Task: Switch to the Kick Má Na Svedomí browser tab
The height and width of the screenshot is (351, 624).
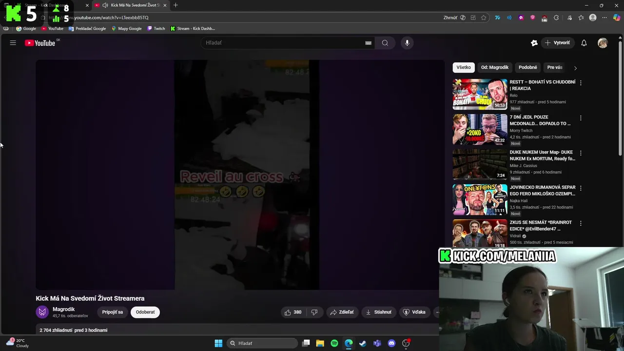Action: click(x=131, y=5)
